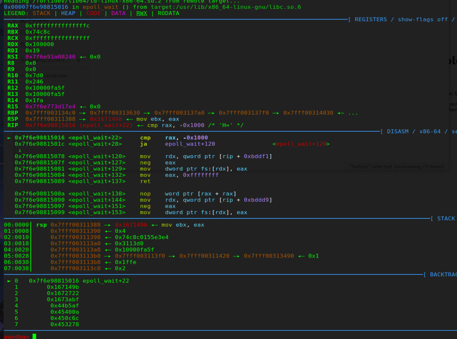
Task: Click the DISASM section header
Action: pos(397,131)
